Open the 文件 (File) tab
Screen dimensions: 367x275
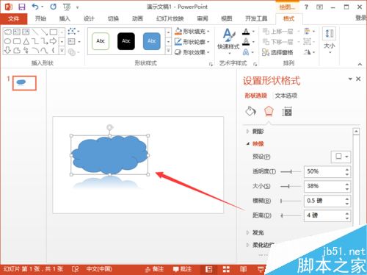point(14,18)
